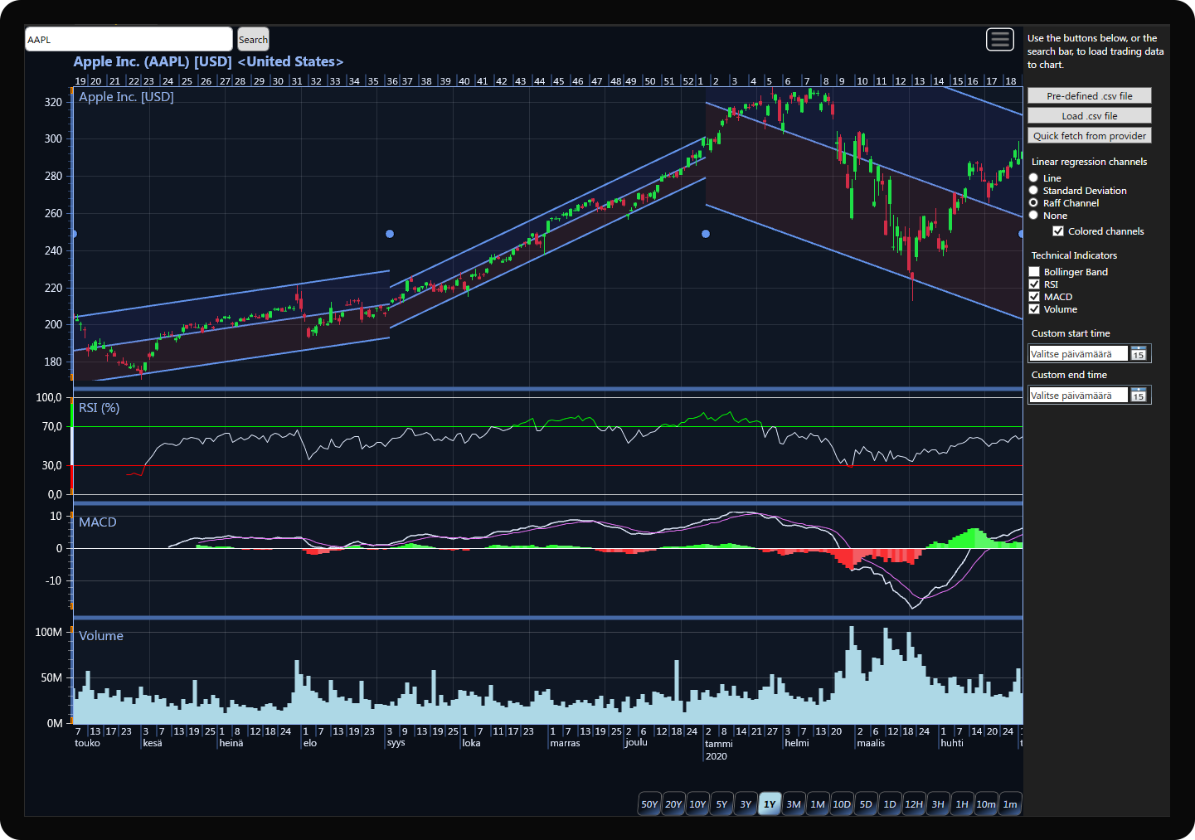
Task: Click the splitter bar between price and RSI
Action: 548,389
